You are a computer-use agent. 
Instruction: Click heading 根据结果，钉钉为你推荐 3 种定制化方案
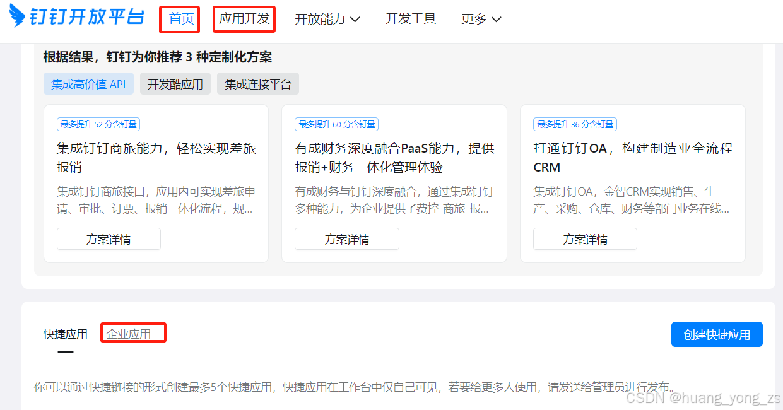158,57
